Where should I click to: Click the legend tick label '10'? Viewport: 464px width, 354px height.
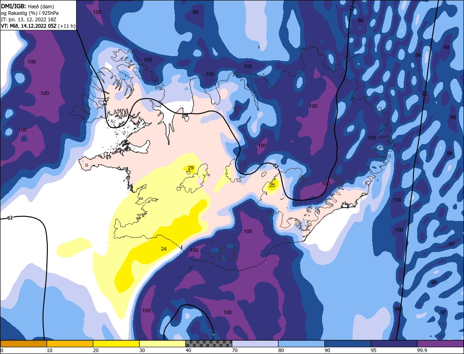[x=49, y=350]
